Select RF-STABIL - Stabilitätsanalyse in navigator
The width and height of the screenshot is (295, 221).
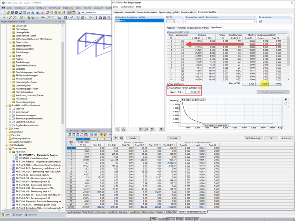[x=33, y=159]
